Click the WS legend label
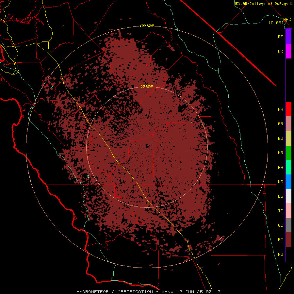Screen dimensions: 294x294 [x=280, y=182]
